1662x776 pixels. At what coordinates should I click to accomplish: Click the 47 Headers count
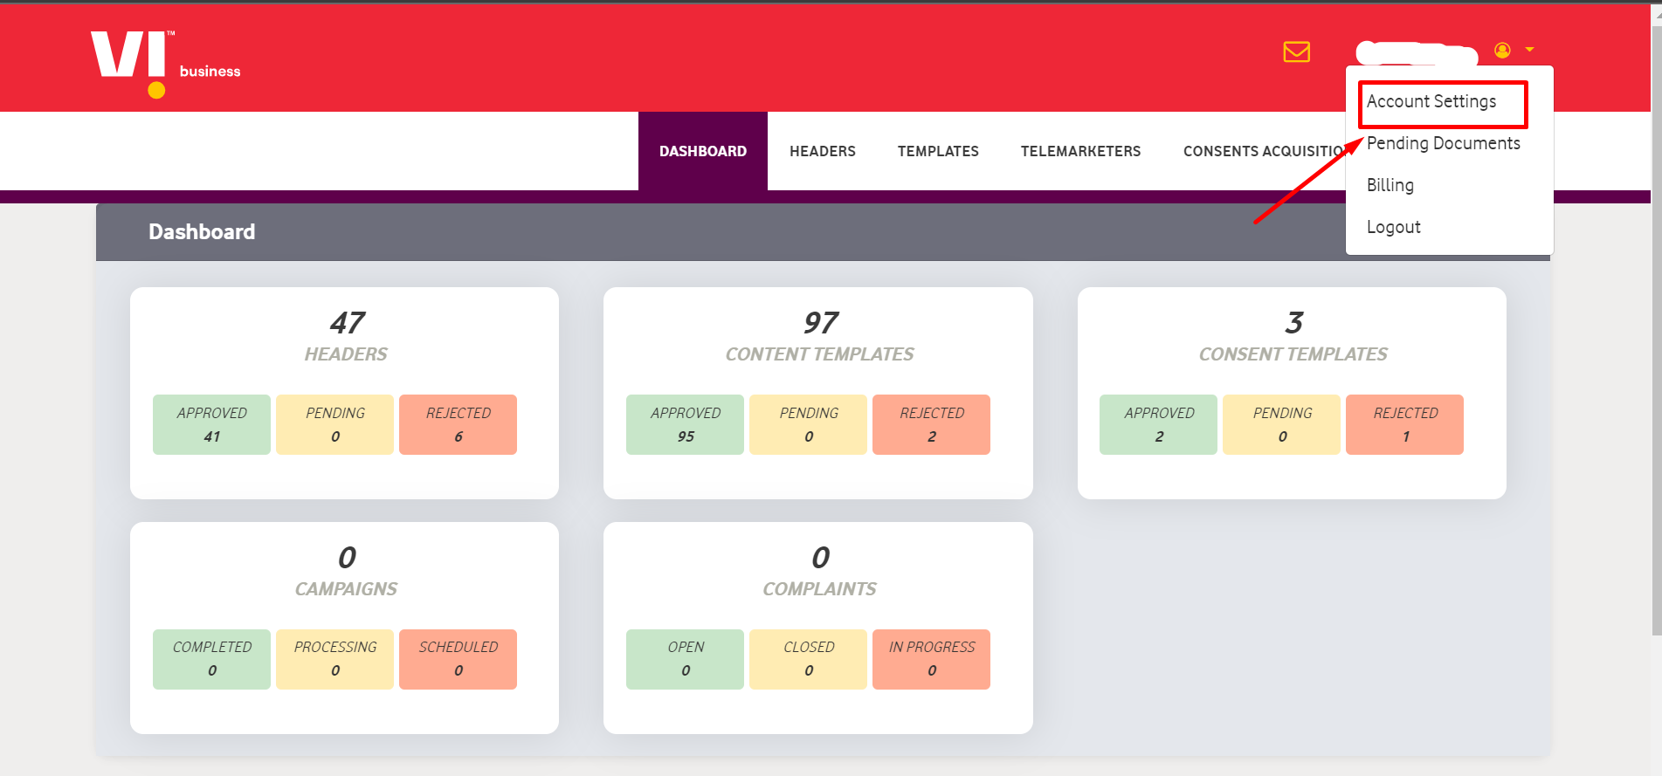(347, 323)
